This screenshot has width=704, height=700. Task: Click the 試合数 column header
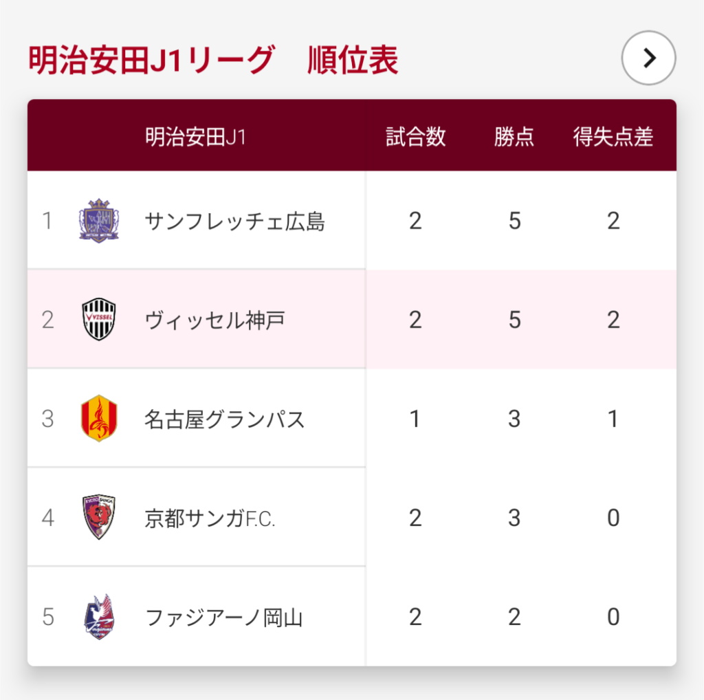click(x=415, y=137)
